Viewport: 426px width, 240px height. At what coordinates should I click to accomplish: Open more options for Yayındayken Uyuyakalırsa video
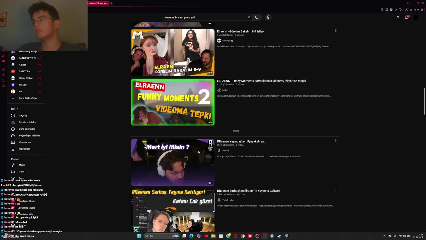336,141
